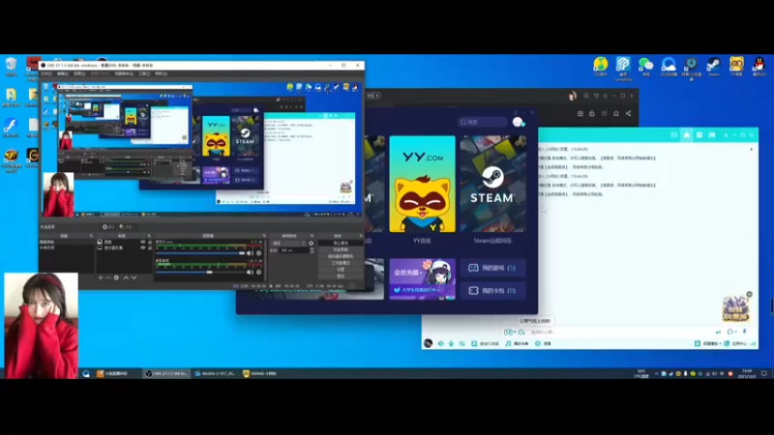Image resolution: width=774 pixels, height=435 pixels.
Task: Open OBS Edit menu
Action: tap(63, 73)
